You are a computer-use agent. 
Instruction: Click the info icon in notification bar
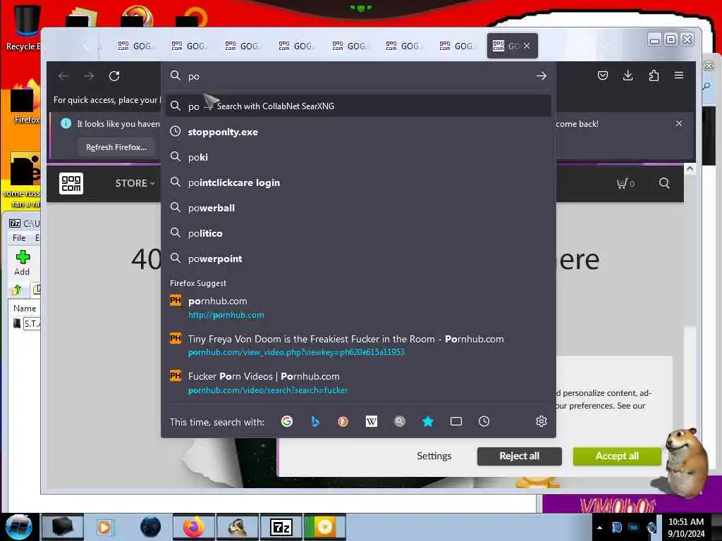point(66,123)
